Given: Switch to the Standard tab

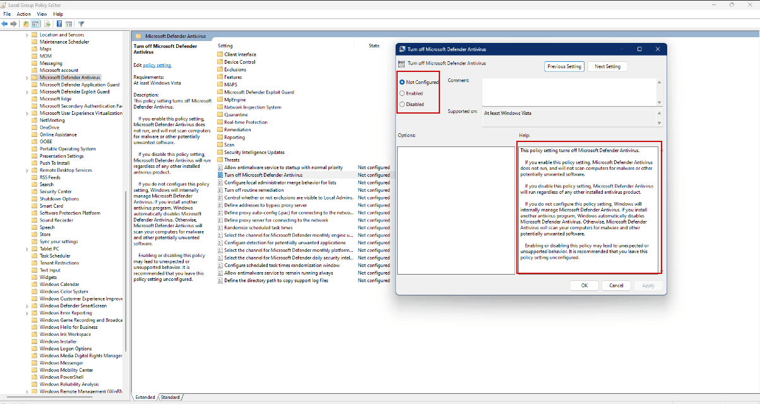Looking at the screenshot, I should coord(170,397).
